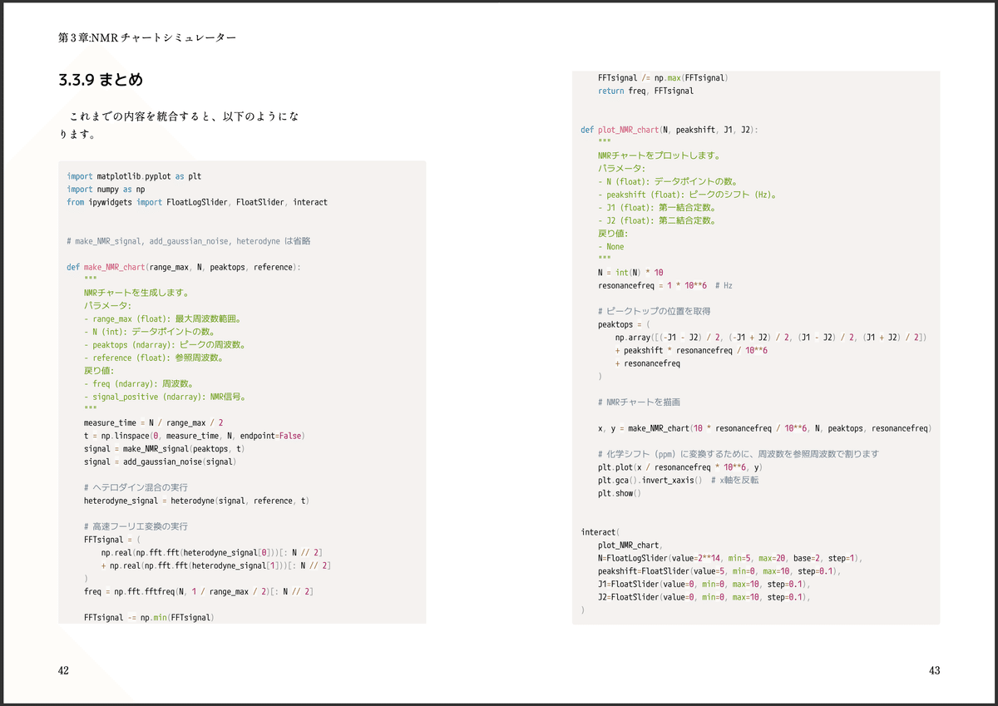Click the 'freq = np.fft.fftfreq' line
The width and height of the screenshot is (998, 706).
point(199,591)
